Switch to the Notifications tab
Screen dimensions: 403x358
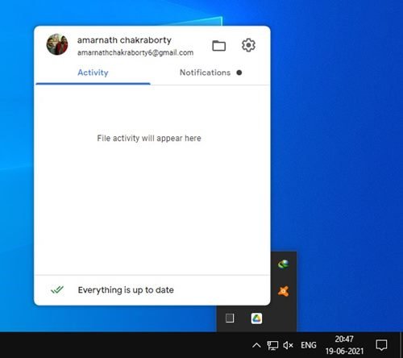(x=205, y=73)
